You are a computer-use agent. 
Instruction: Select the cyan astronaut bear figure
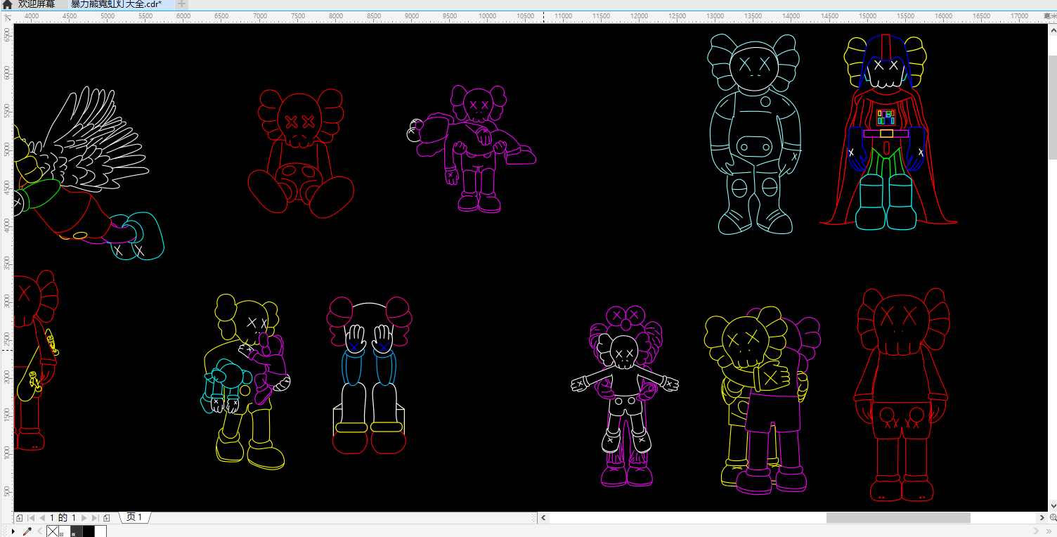pyautogui.click(x=753, y=134)
